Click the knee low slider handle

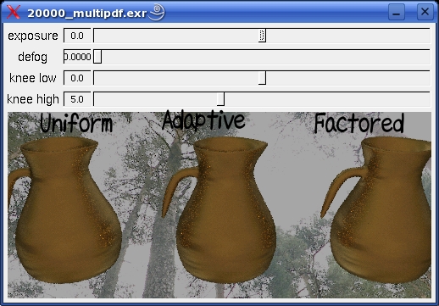coord(262,78)
